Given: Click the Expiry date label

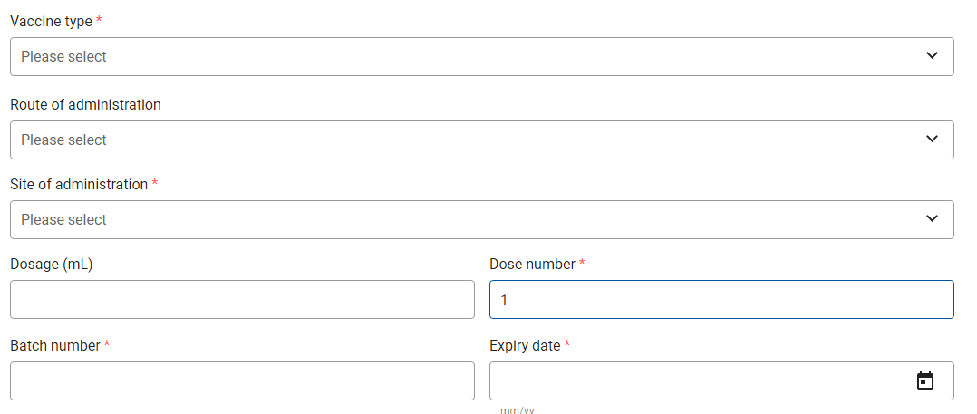Looking at the screenshot, I should pos(526,345).
